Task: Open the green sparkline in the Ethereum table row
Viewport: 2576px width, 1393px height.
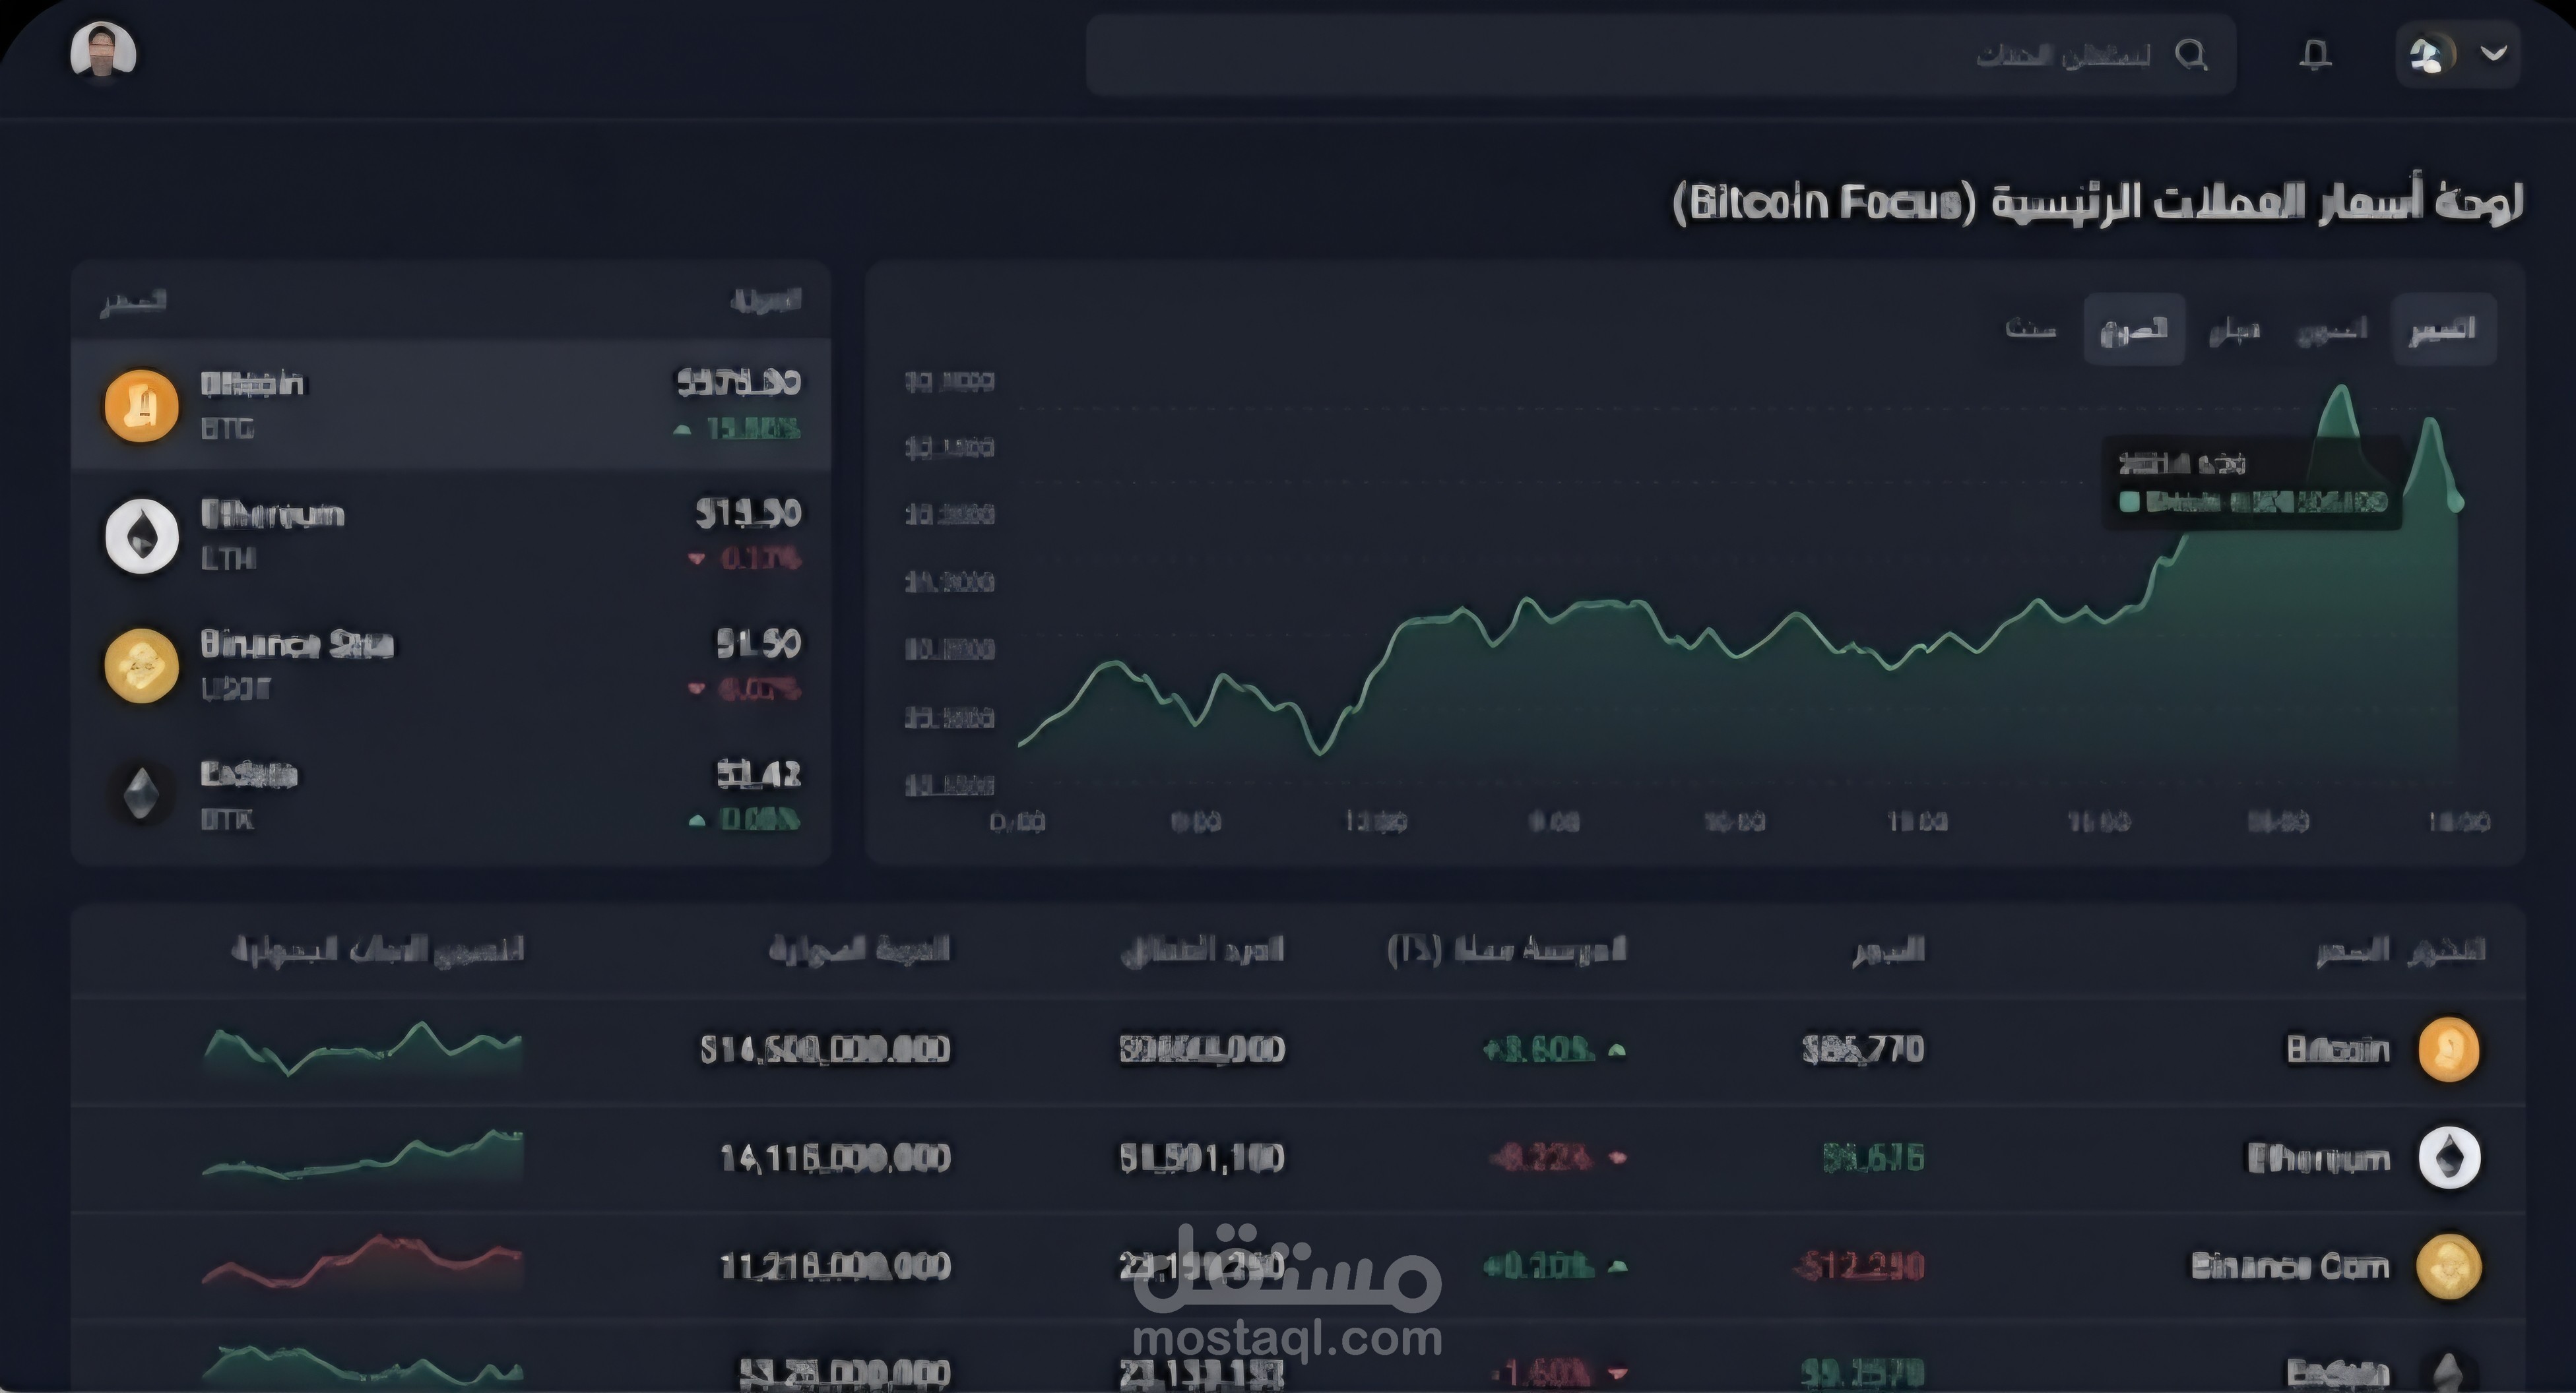Action: point(362,1156)
